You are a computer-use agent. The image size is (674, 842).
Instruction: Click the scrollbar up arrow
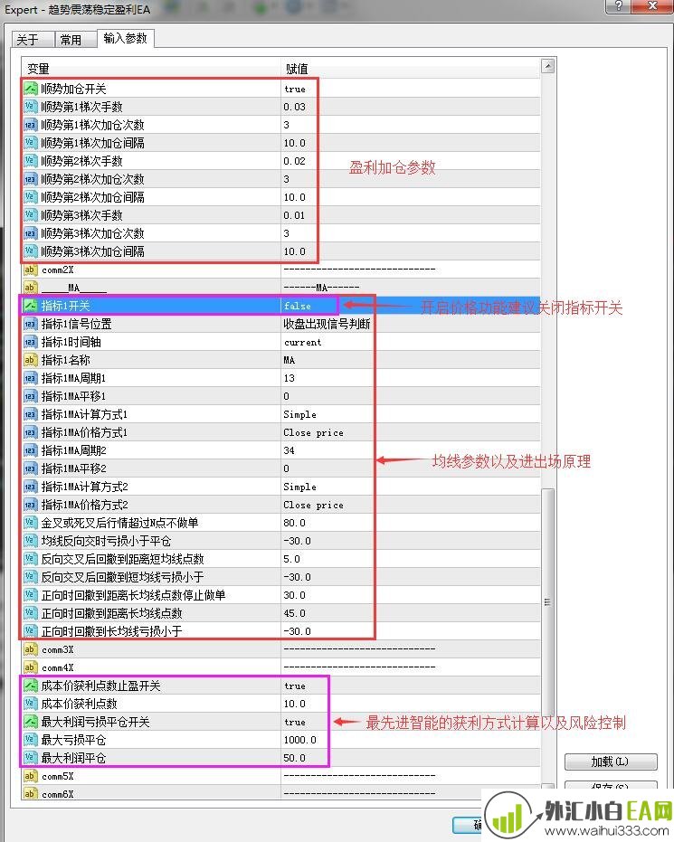pos(547,66)
